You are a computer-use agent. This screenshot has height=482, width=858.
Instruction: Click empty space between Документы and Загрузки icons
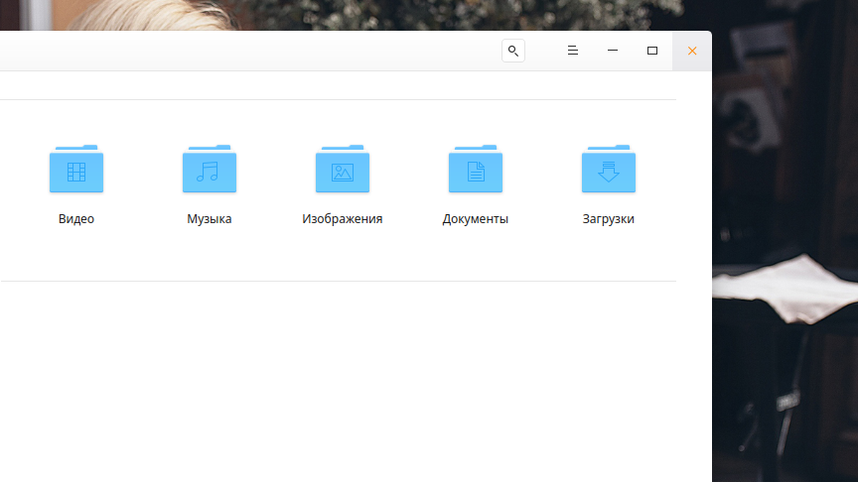click(542, 170)
